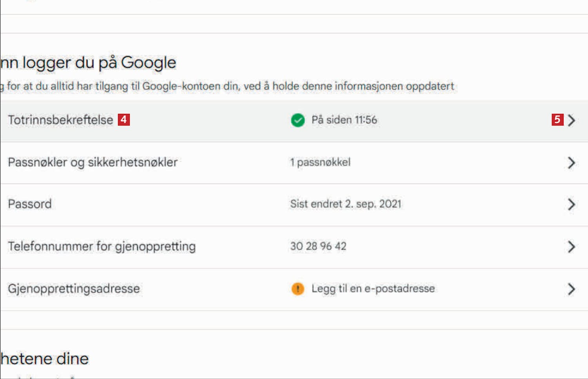Click the På siden 11:56 status

click(344, 120)
